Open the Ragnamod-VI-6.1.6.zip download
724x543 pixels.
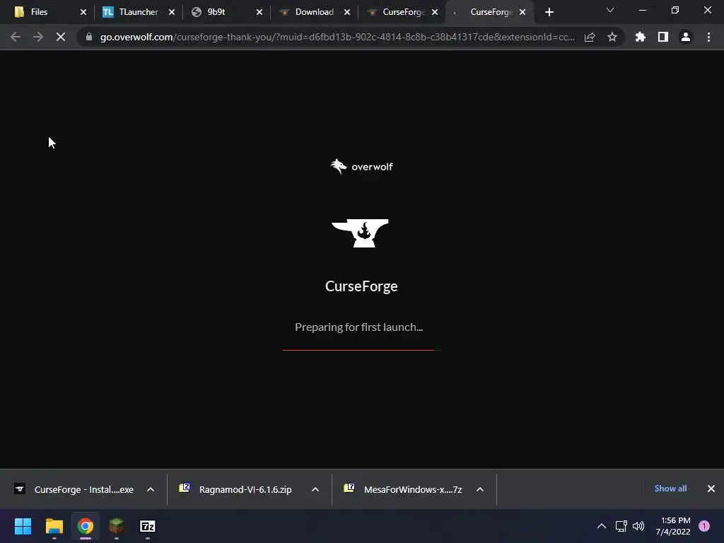pyautogui.click(x=236, y=489)
